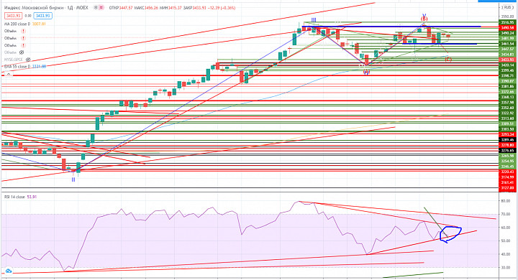Click the 3516.95 price label on axis
The height and width of the screenshot is (280, 518).
pos(507,22)
